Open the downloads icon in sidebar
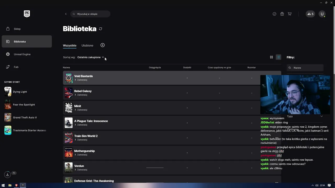 pyautogui.click(x=7, y=174)
